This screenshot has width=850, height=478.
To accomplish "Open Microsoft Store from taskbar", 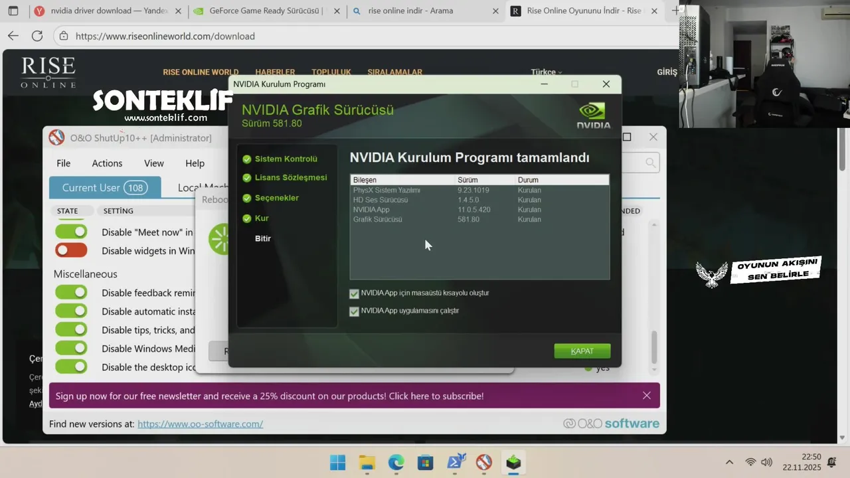I will tap(425, 463).
